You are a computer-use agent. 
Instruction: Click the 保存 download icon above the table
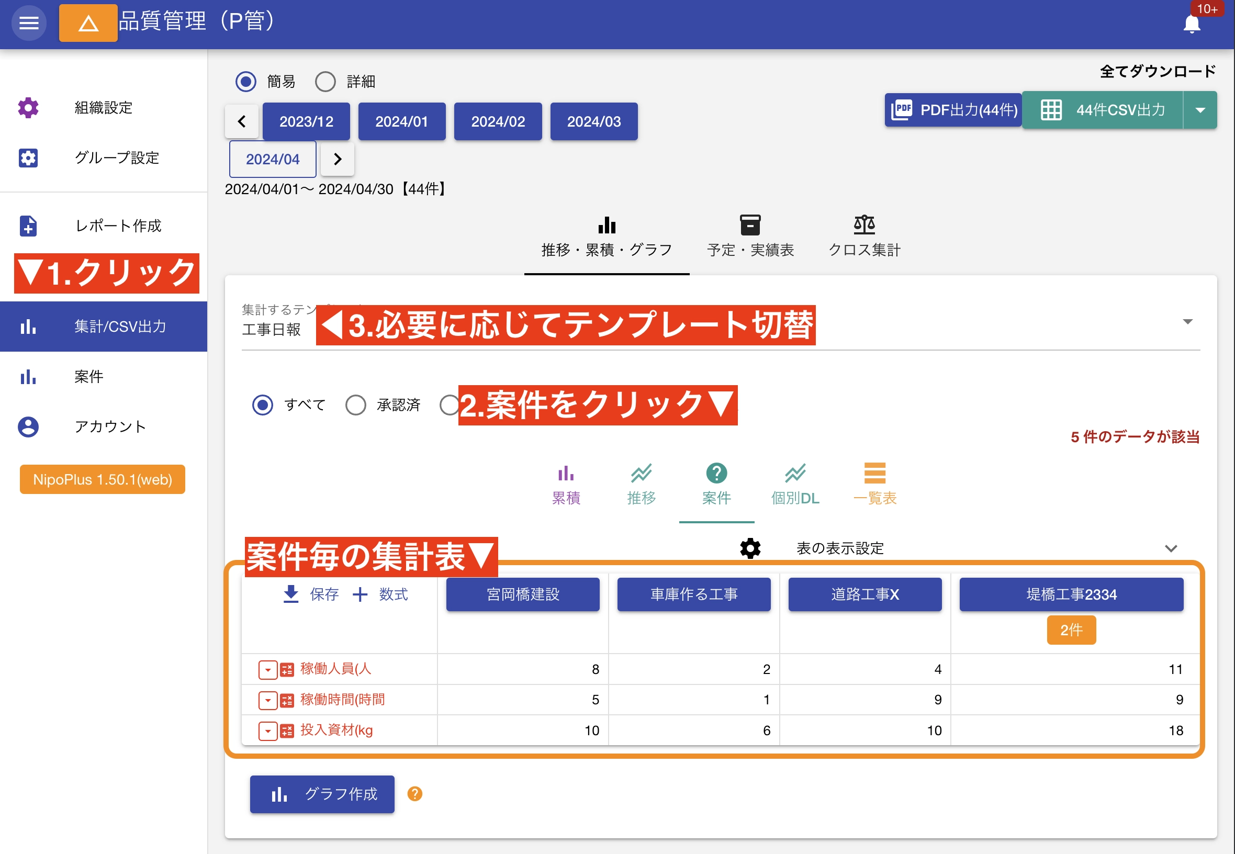point(291,594)
